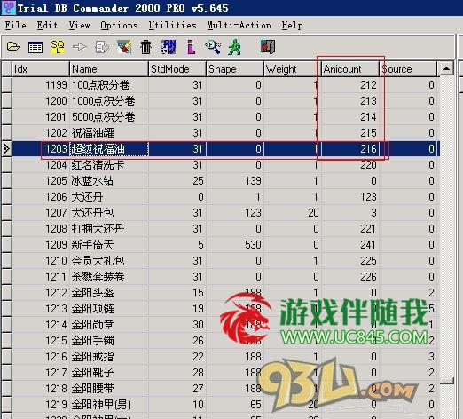The height and width of the screenshot is (419, 463).
Task: Open the Utilities menu
Action: point(173,26)
